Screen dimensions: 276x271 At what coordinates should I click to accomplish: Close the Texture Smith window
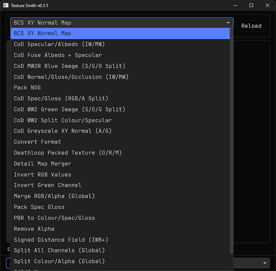[x=268, y=5]
